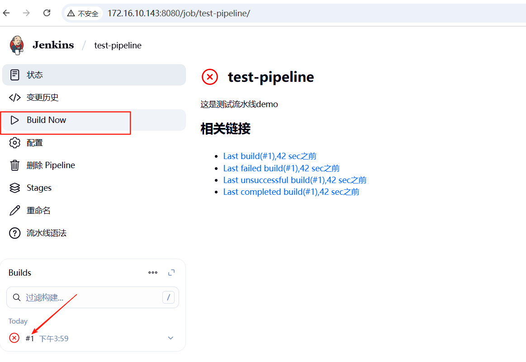Click the 重命名 pencil icon
The image size is (526, 362).
pos(15,211)
